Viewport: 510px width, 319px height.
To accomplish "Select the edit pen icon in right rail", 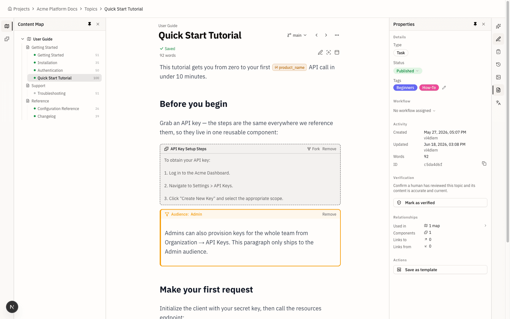I will (x=499, y=39).
